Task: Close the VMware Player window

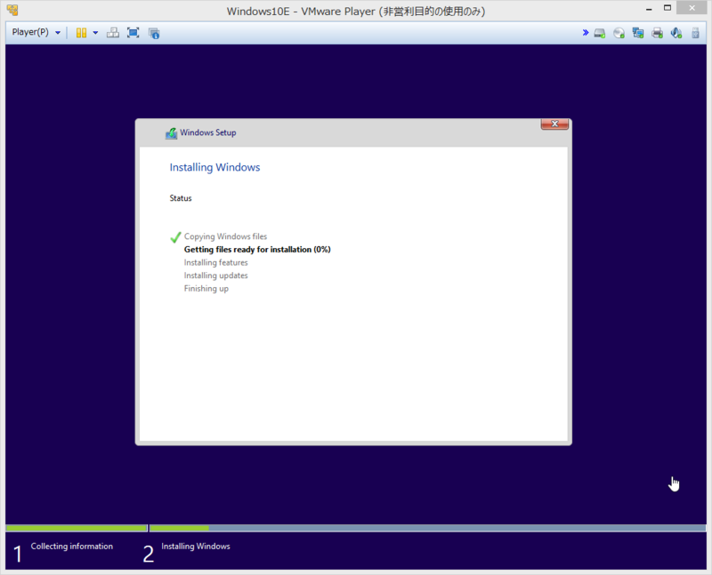Action: coord(692,8)
